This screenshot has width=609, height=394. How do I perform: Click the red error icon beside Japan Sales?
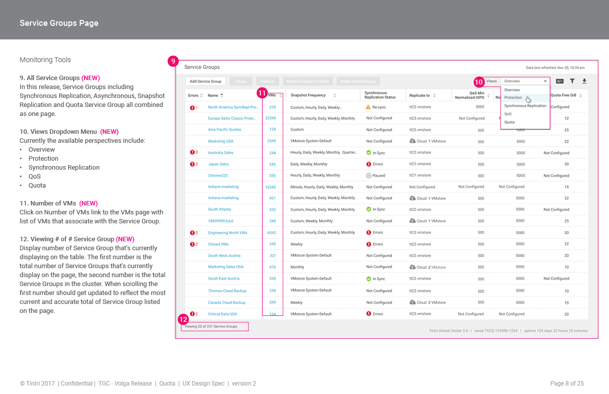[192, 164]
